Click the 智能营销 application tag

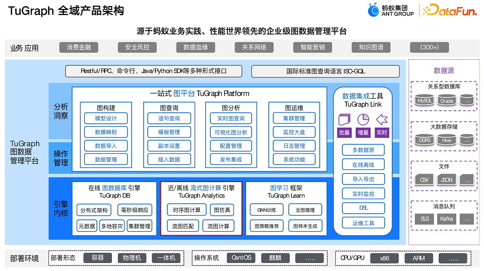pyautogui.click(x=313, y=47)
